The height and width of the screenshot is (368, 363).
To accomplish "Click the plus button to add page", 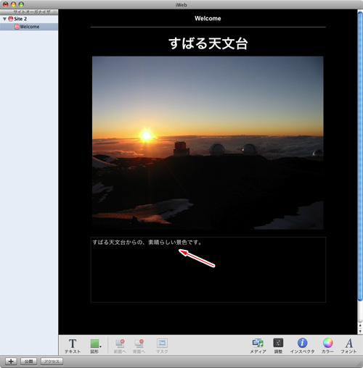I will coord(11,361).
